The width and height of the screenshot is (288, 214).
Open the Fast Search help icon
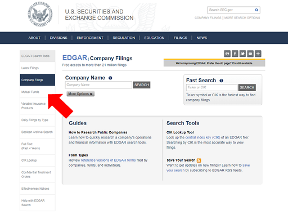221,81
